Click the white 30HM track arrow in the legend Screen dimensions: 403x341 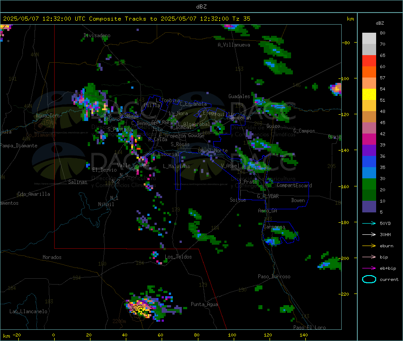click(x=369, y=234)
